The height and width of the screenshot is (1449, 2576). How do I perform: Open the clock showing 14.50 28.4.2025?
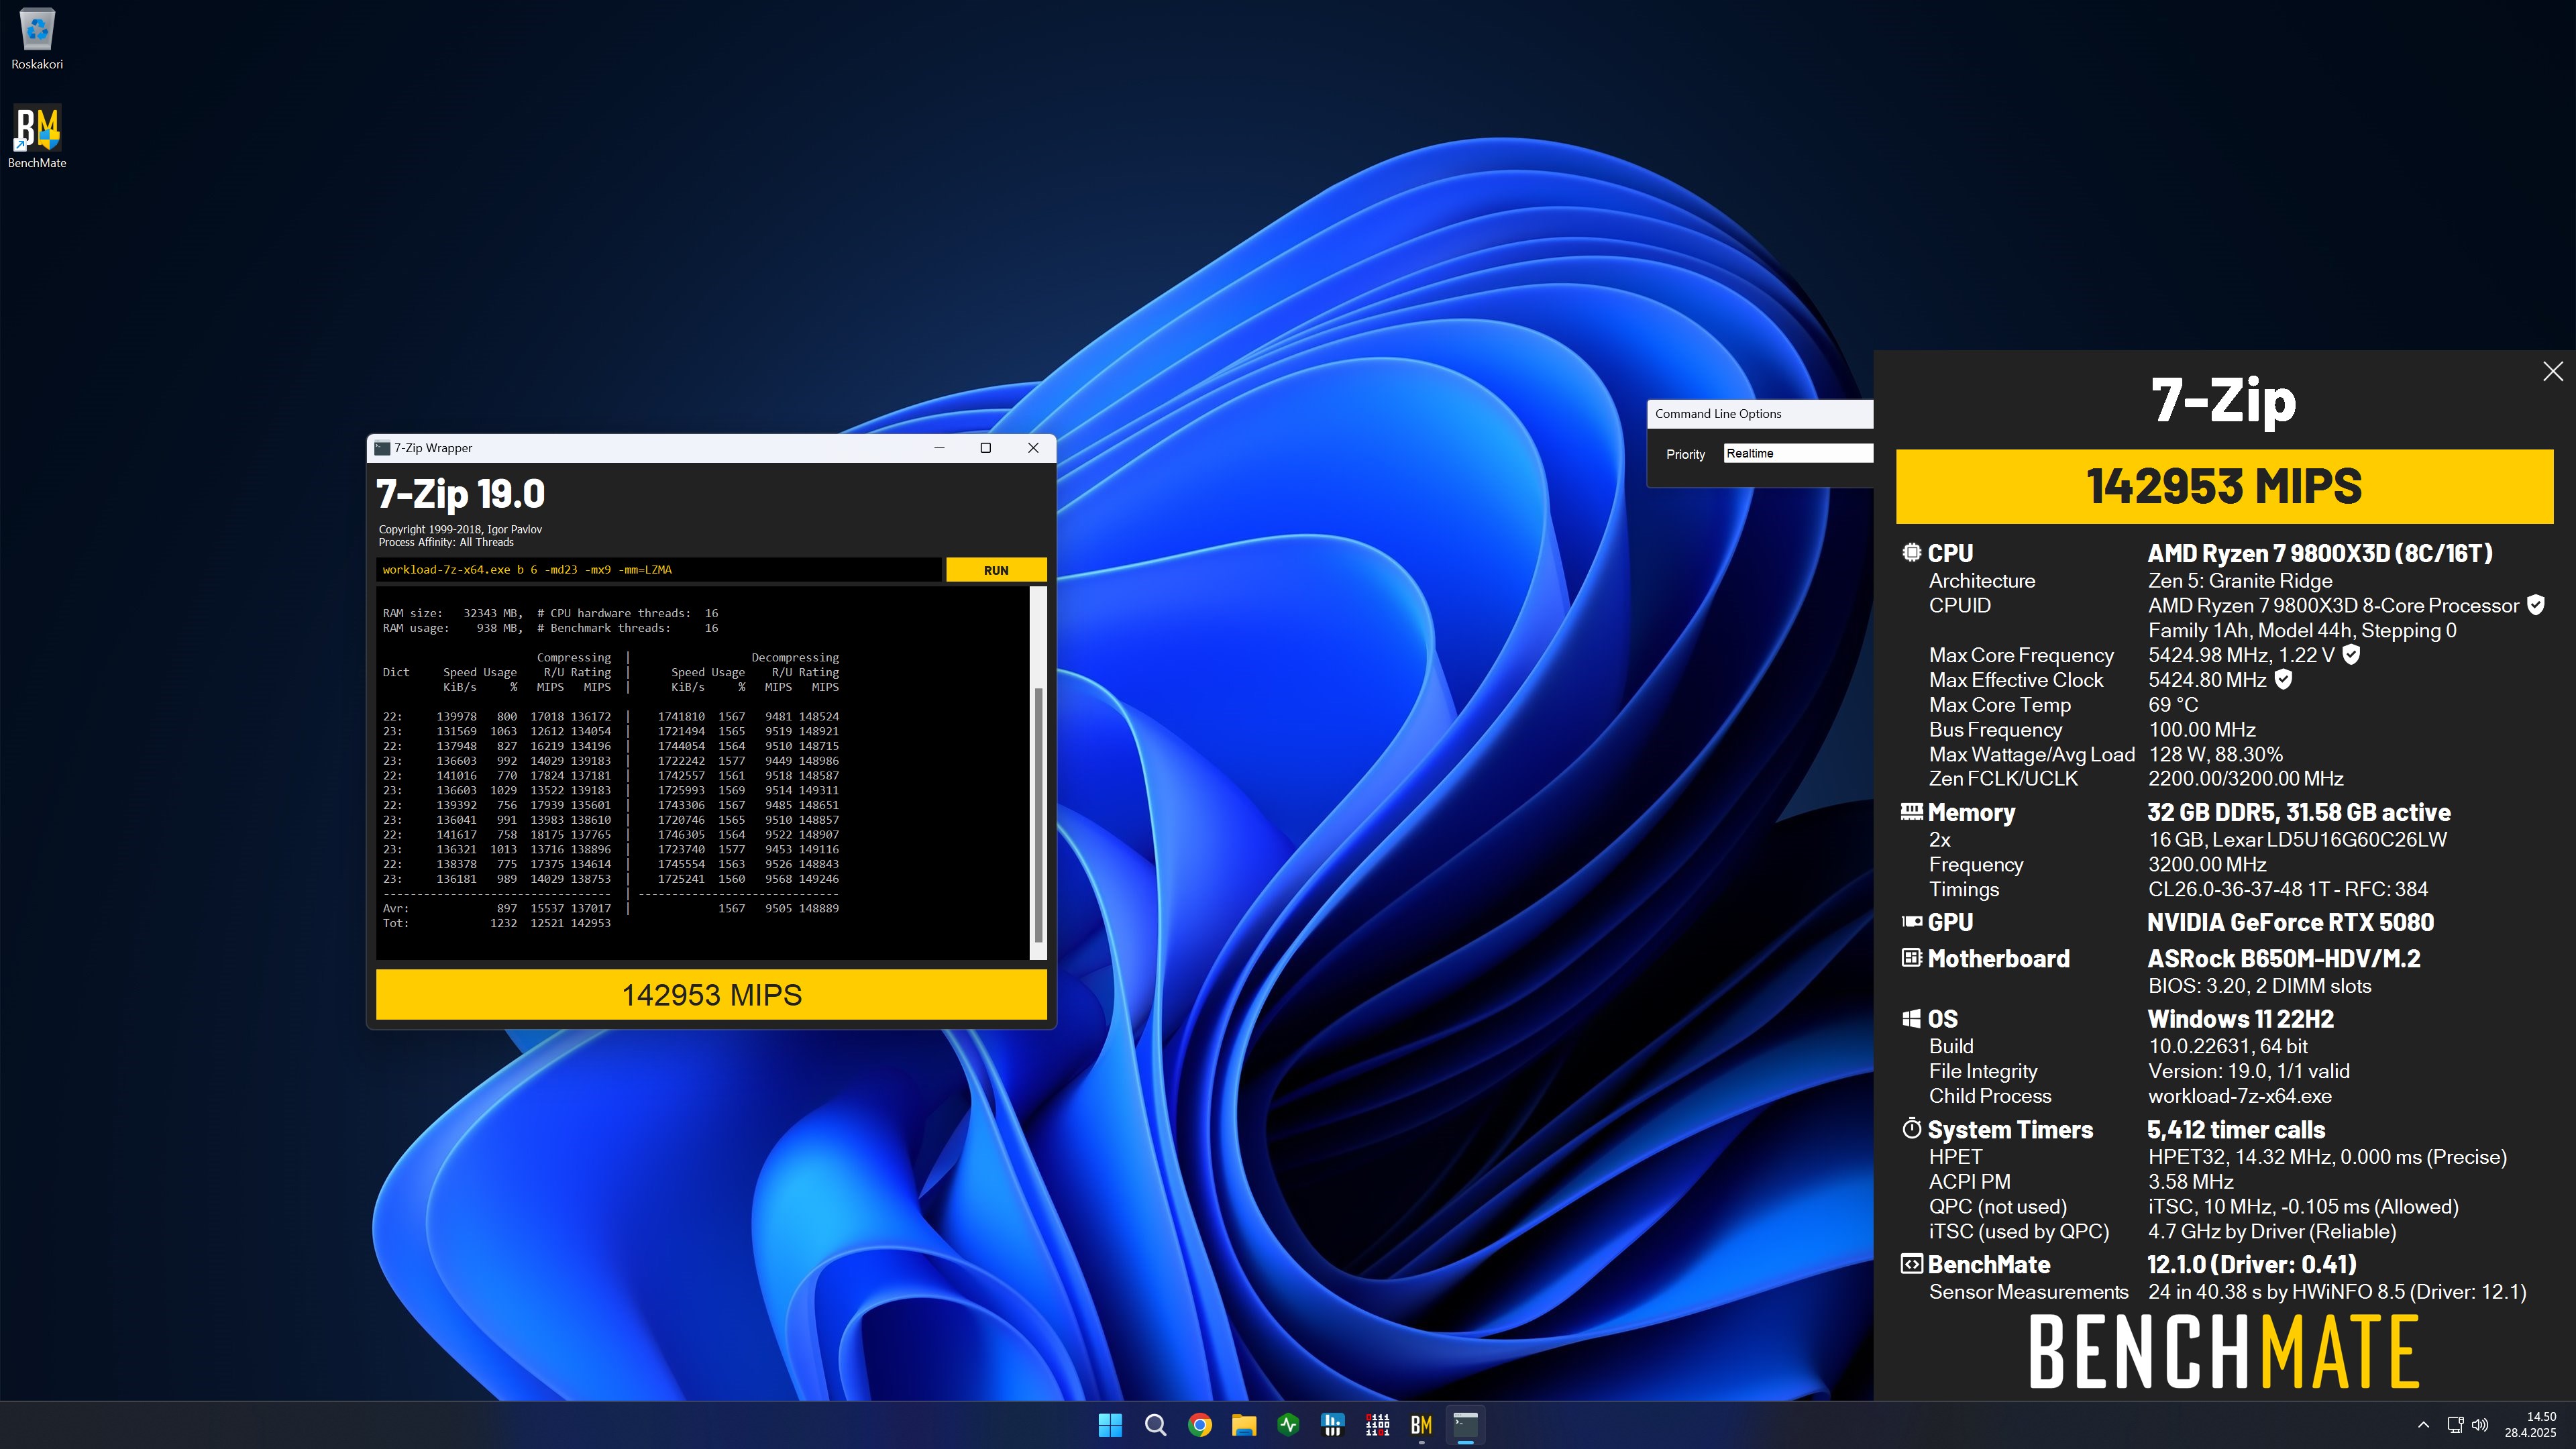pos(2529,1425)
